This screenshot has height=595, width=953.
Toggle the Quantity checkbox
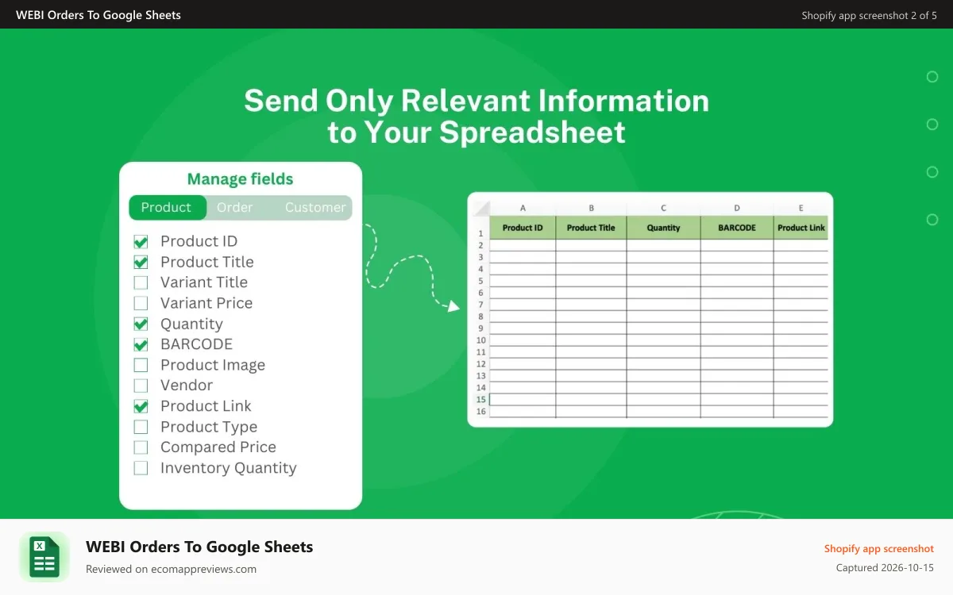(141, 324)
